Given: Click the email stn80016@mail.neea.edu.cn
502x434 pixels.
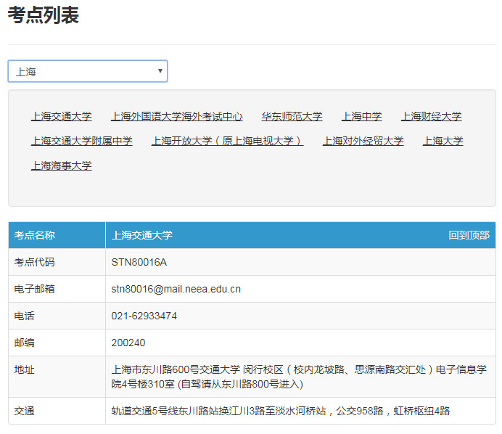Looking at the screenshot, I should point(176,289).
